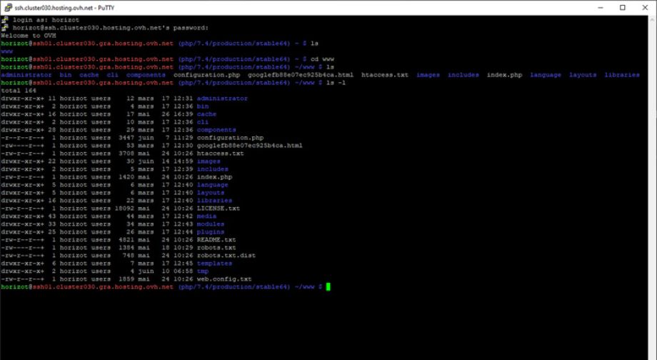Click 'htaccess.txt' in the long listing
The width and height of the screenshot is (657, 360).
pos(220,154)
